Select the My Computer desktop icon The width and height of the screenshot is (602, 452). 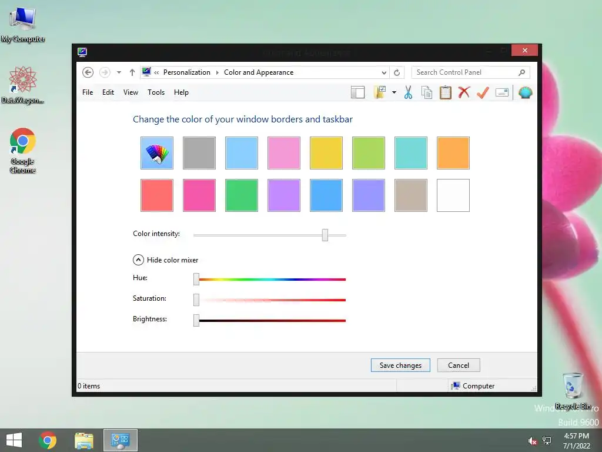click(23, 24)
